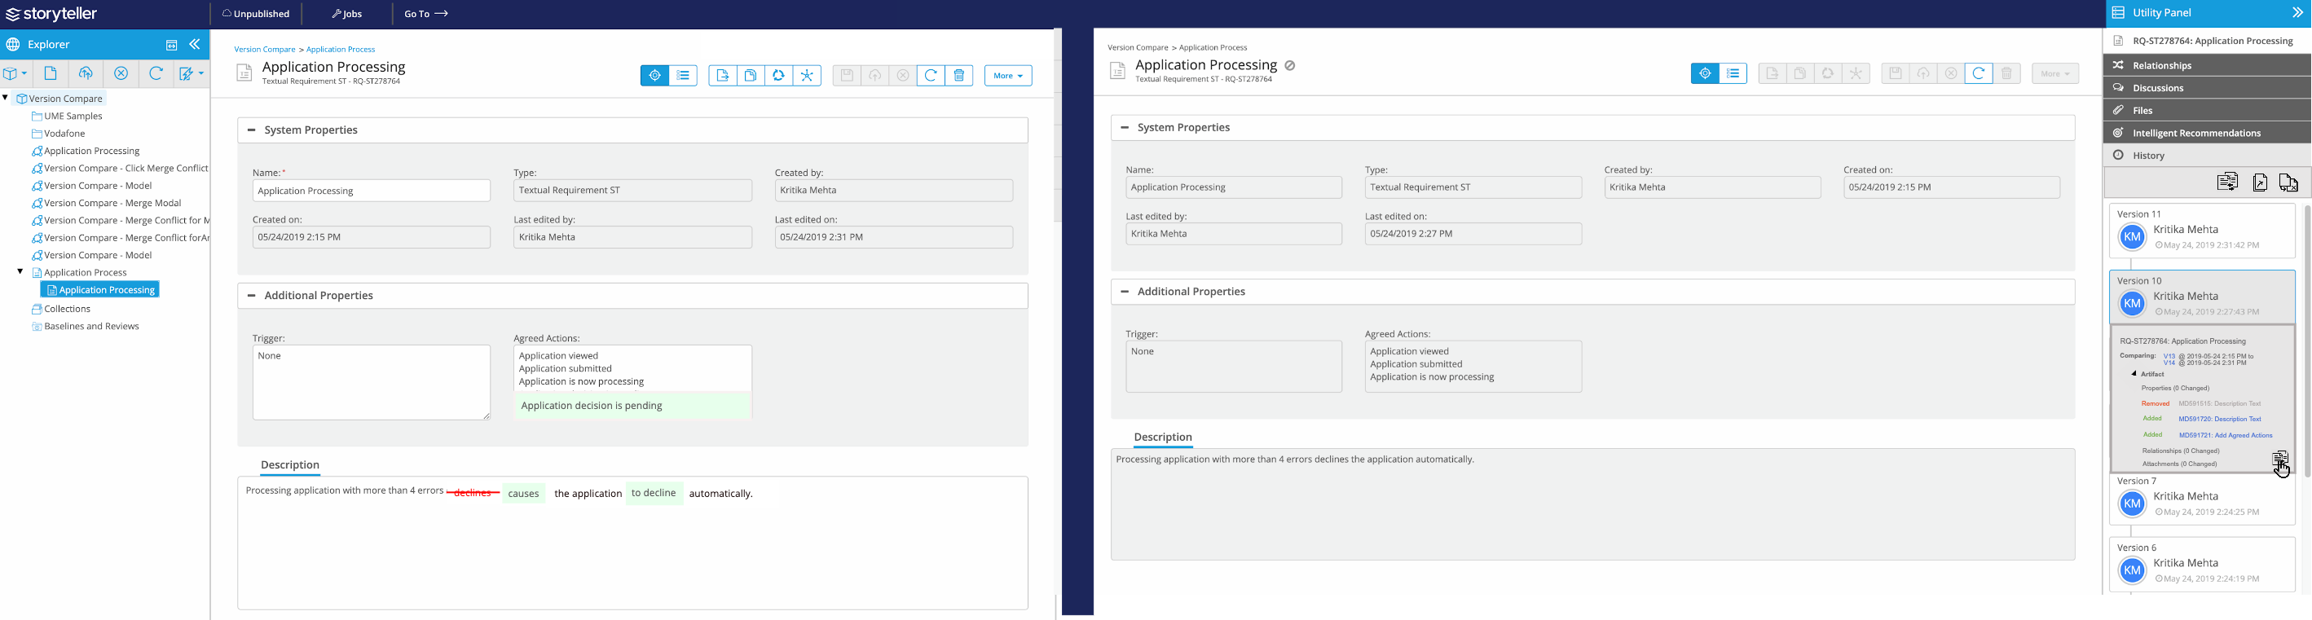Click the recycle/convert icon in left window

tap(779, 76)
